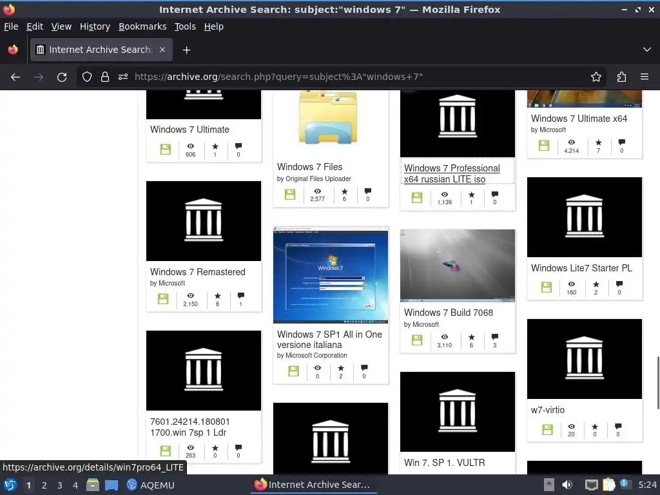
Task: Switch to workspace 3 in taskbar
Action: click(60, 485)
